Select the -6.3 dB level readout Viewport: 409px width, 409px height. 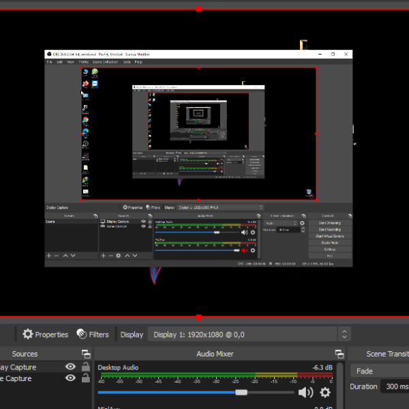pos(322,367)
